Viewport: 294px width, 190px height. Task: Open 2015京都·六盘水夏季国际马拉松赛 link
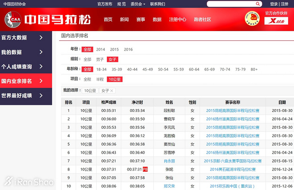coord(233,161)
